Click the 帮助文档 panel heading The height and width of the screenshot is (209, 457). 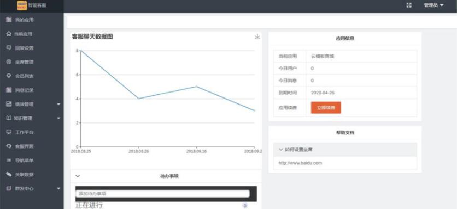[x=345, y=133]
